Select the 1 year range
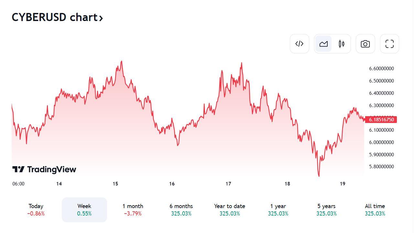This screenshot has width=414, height=233. point(278,210)
